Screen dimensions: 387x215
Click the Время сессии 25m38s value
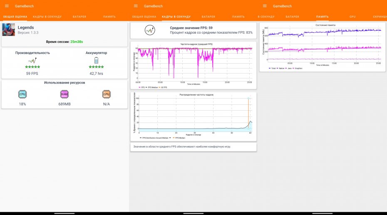pyautogui.click(x=77, y=42)
